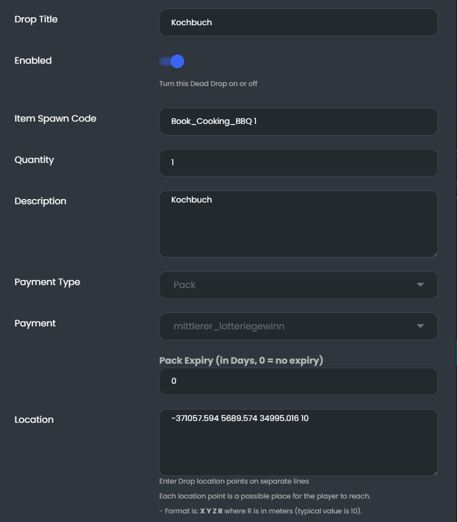Click the 'Turn this Dead Drop on or off' hint

coord(208,84)
